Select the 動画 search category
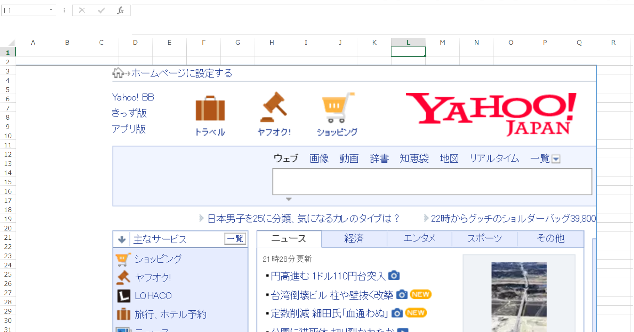The image size is (634, 332). tap(349, 158)
